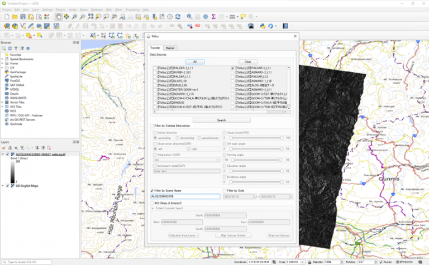Click the Search button in Tellus dialog
The width and height of the screenshot is (429, 265).
coord(221,120)
